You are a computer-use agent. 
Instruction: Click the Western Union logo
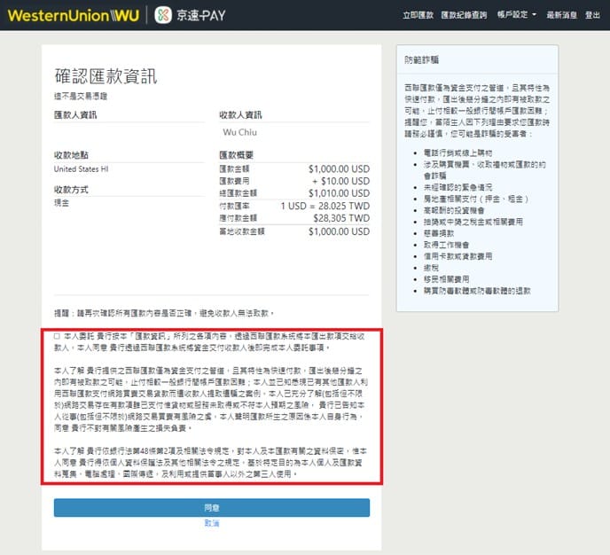click(72, 15)
